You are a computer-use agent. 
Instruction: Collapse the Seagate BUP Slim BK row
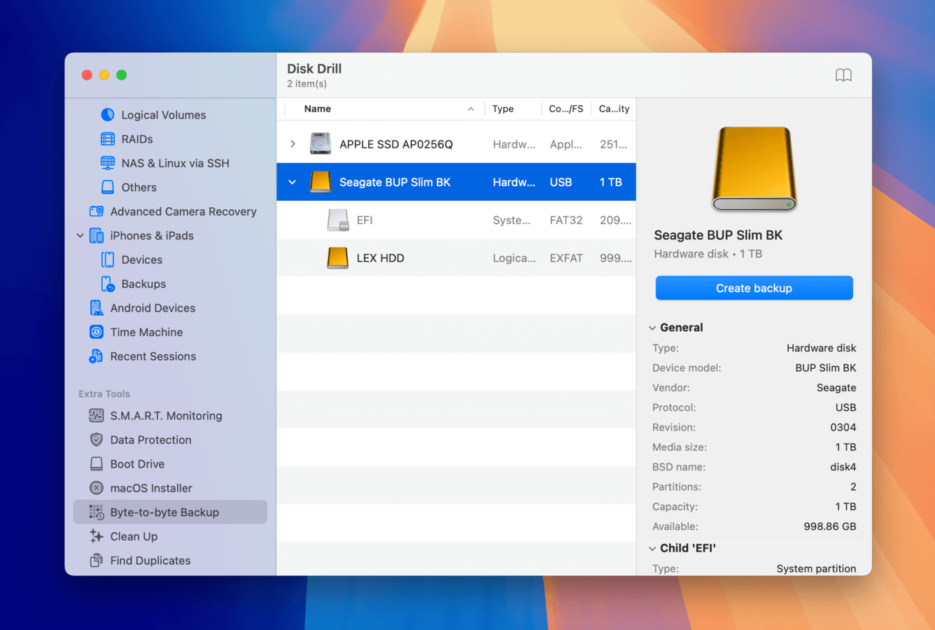[293, 182]
